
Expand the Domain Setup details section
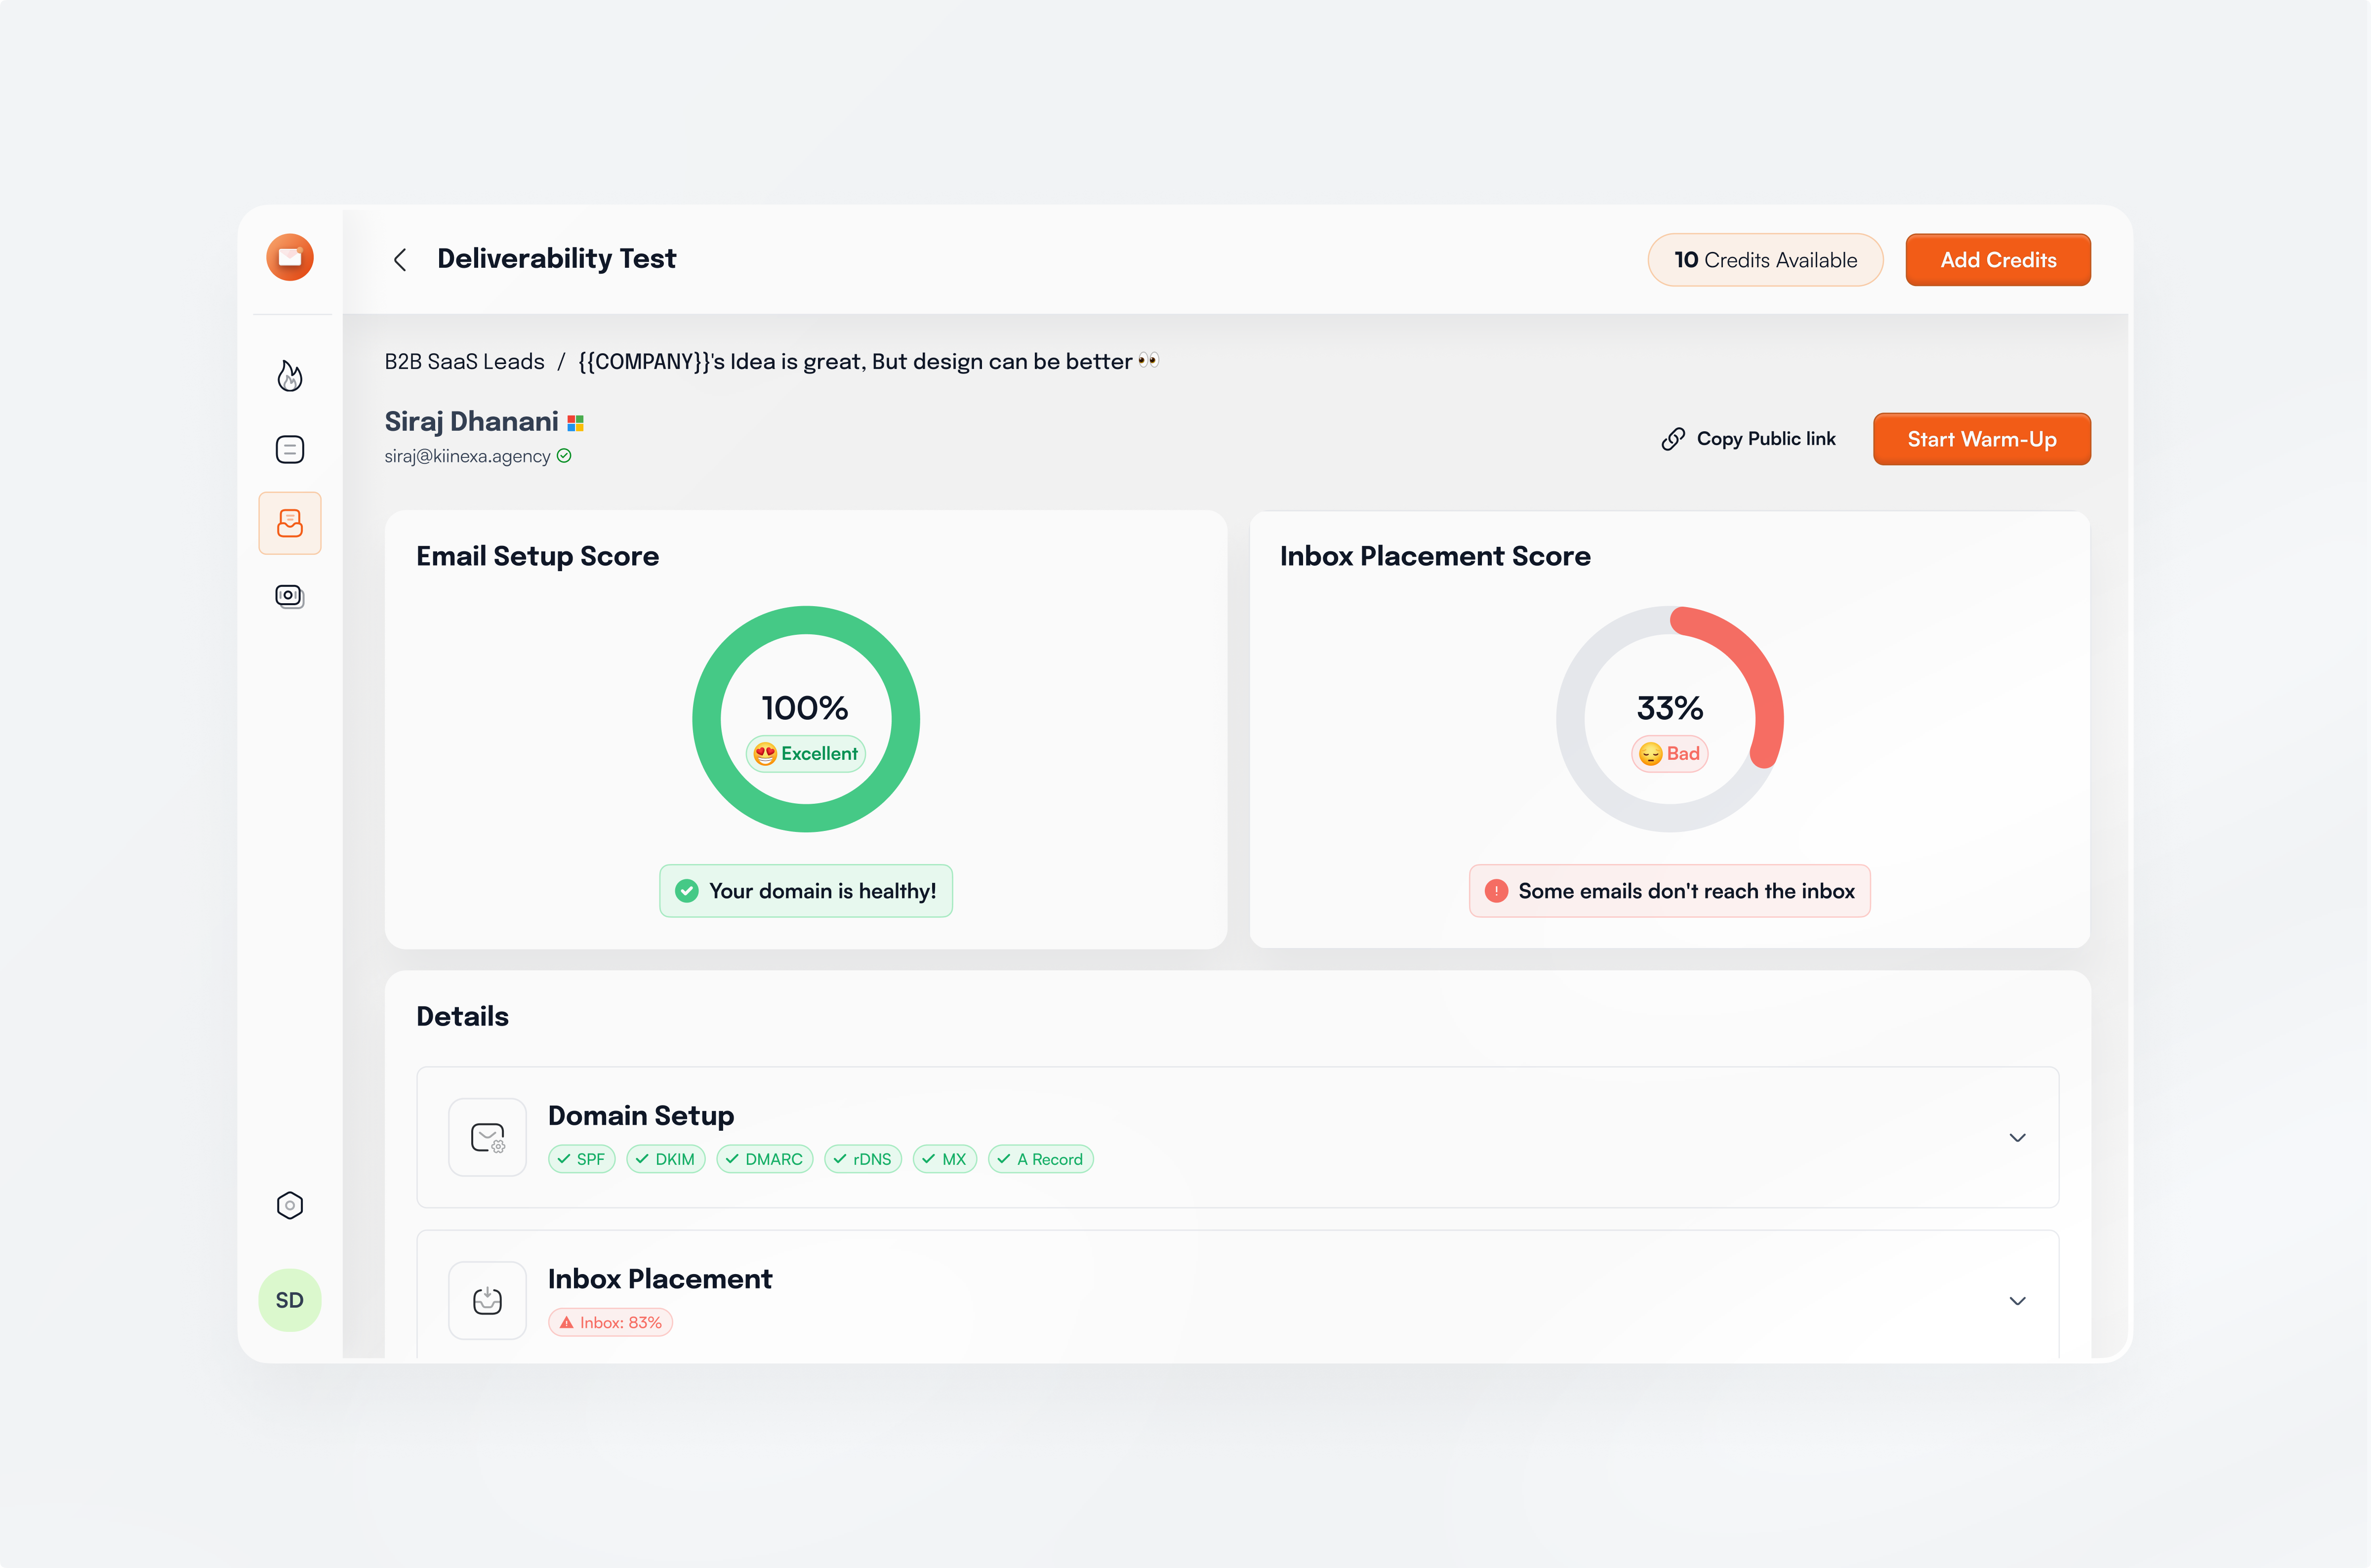(2016, 1137)
